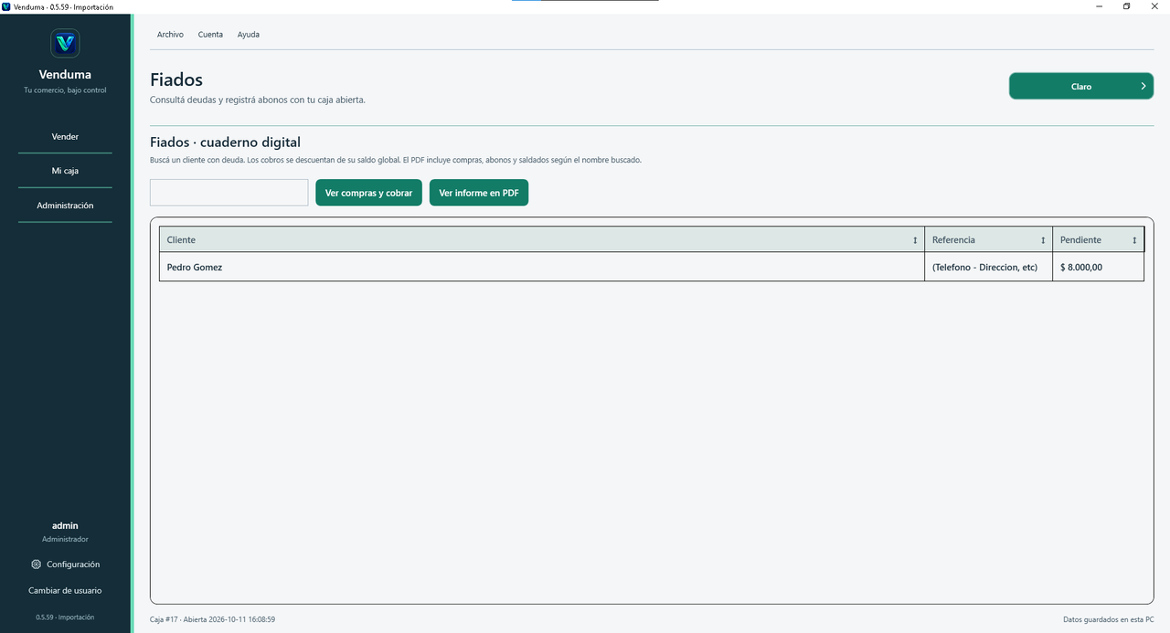Viewport: 1170px width, 633px height.
Task: Click the Ver compras y cobrar button
Action: coord(368,193)
